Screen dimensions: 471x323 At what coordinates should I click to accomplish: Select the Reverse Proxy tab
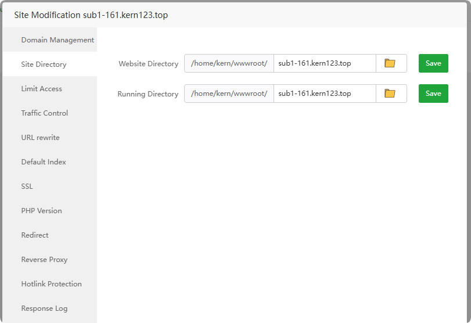point(50,259)
